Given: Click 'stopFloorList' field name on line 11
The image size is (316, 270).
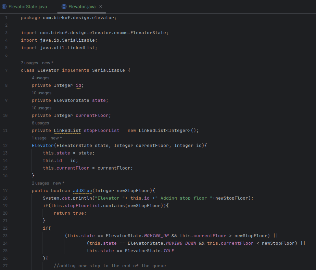Looking at the screenshot, I should pyautogui.click(x=102, y=131).
